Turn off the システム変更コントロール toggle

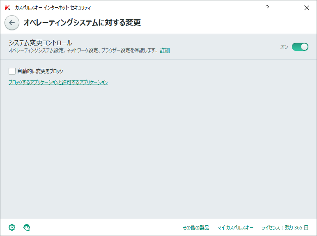(x=300, y=47)
